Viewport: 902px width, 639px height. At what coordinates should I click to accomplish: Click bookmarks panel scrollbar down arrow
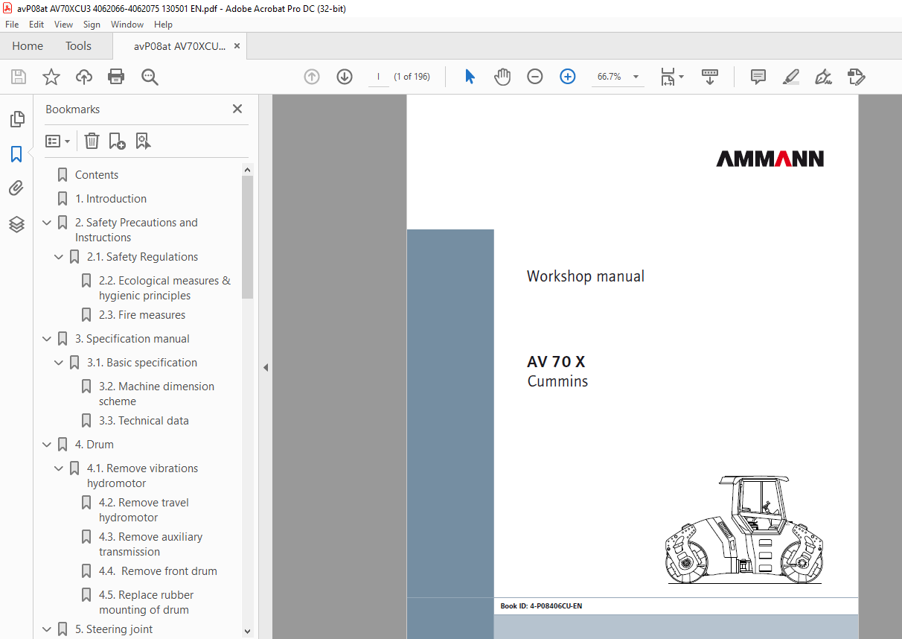[x=247, y=631]
